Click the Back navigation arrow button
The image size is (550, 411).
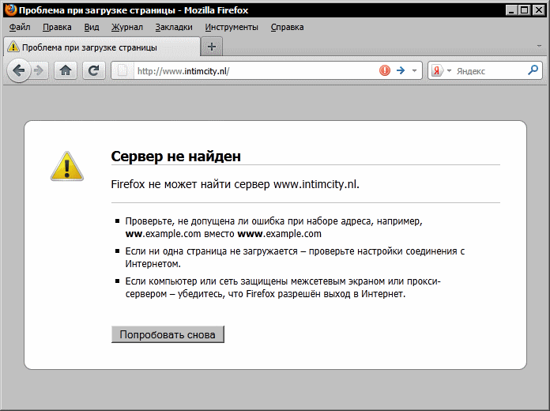coord(19,70)
